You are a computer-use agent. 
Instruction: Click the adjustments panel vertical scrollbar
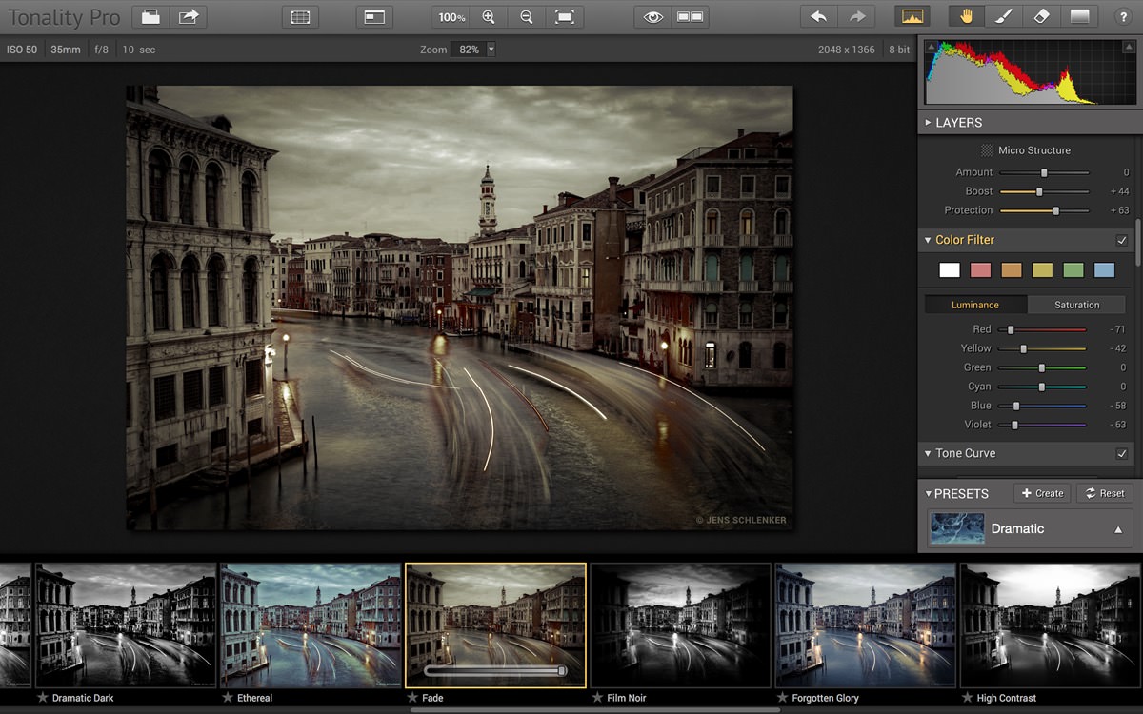point(1137,243)
